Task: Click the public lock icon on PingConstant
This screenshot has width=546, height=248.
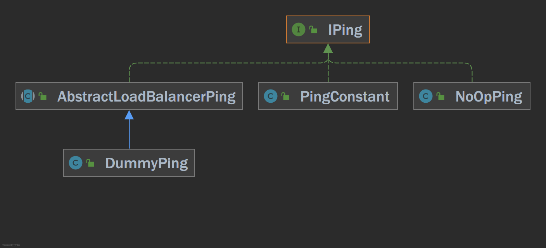Action: pos(285,96)
